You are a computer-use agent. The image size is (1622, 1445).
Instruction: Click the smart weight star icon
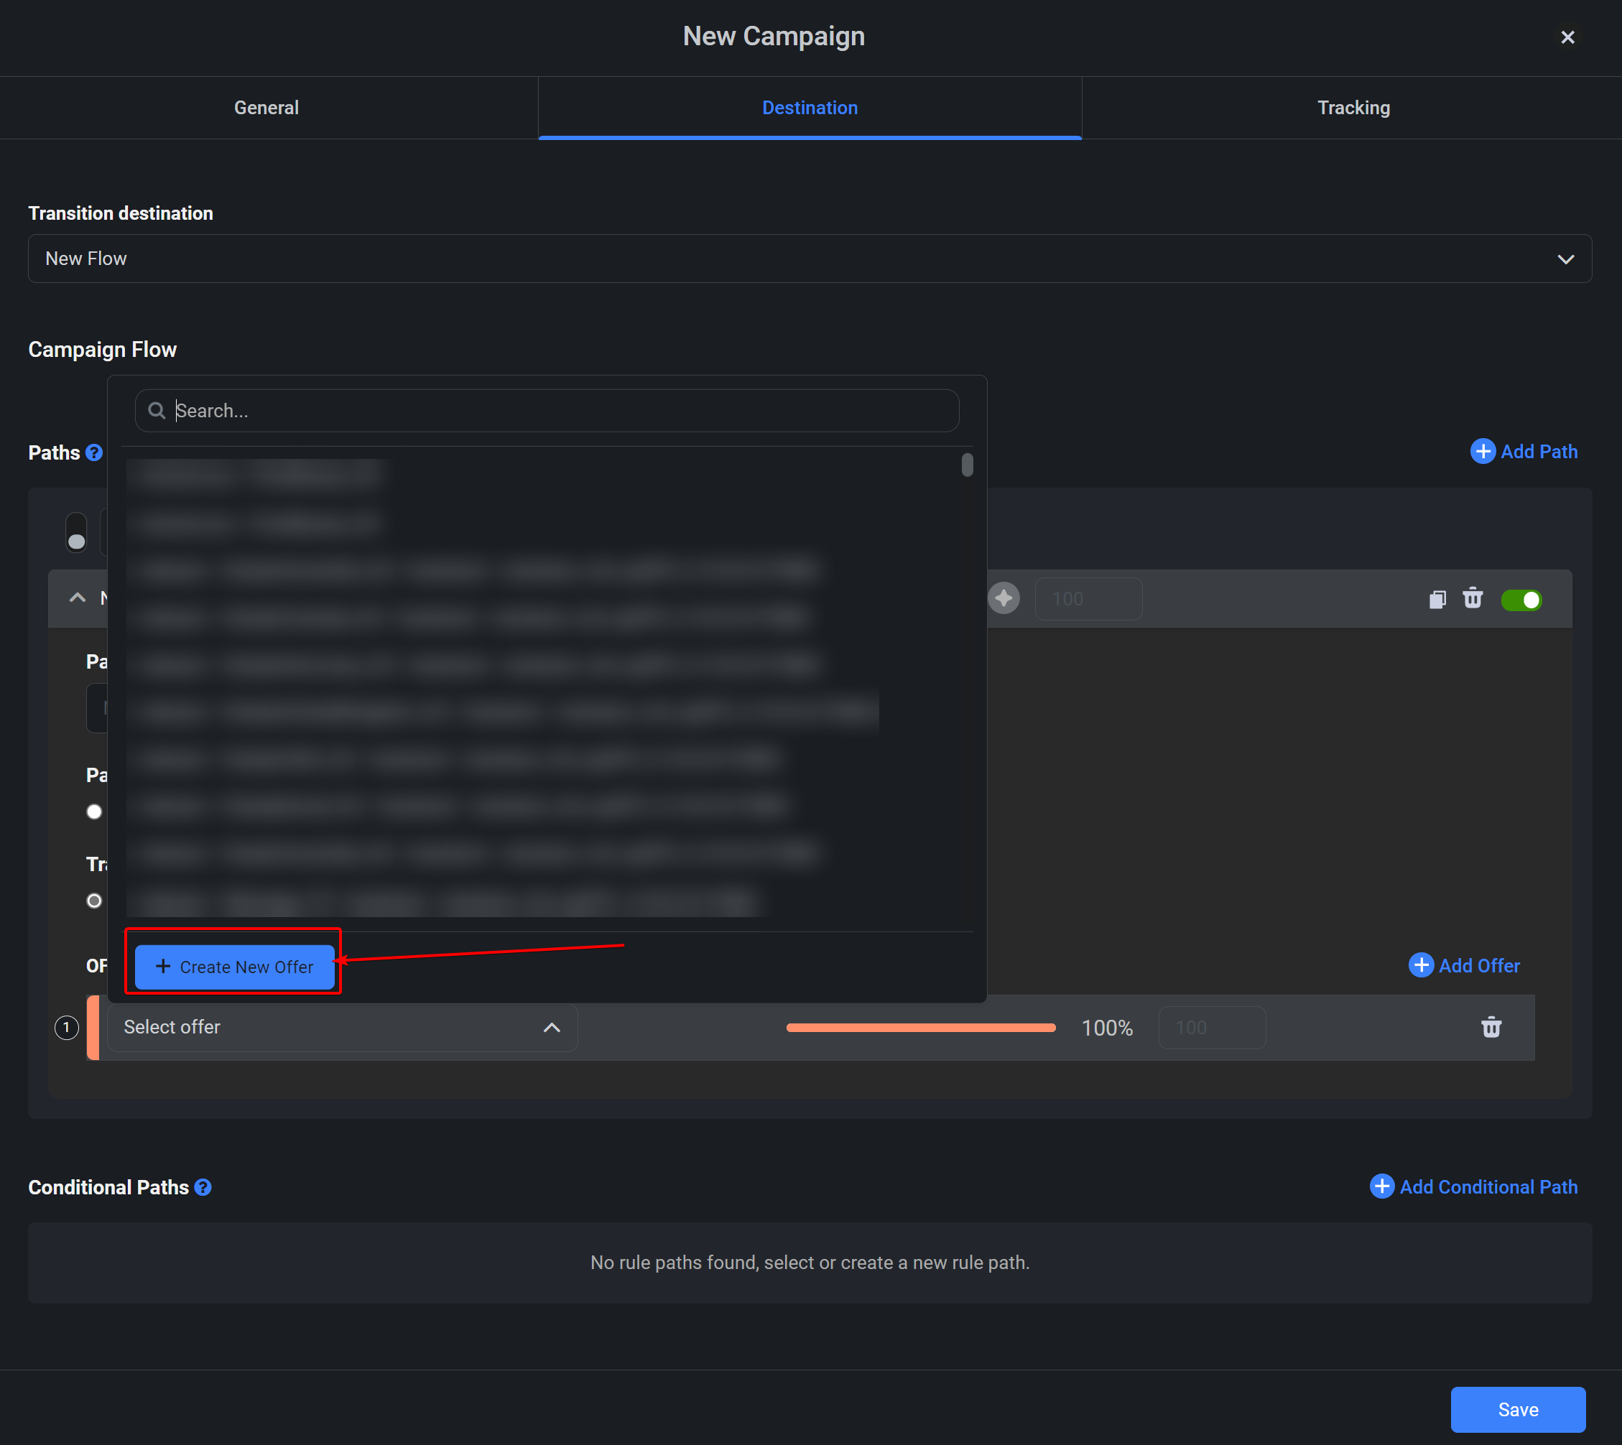(1004, 599)
